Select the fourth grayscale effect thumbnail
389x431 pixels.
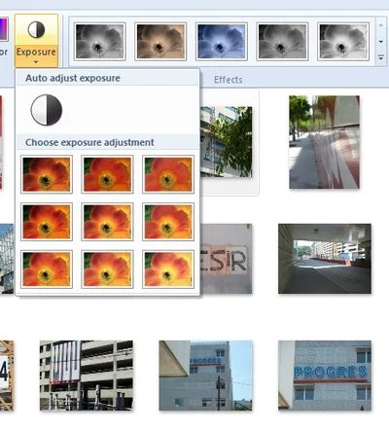(x=283, y=42)
